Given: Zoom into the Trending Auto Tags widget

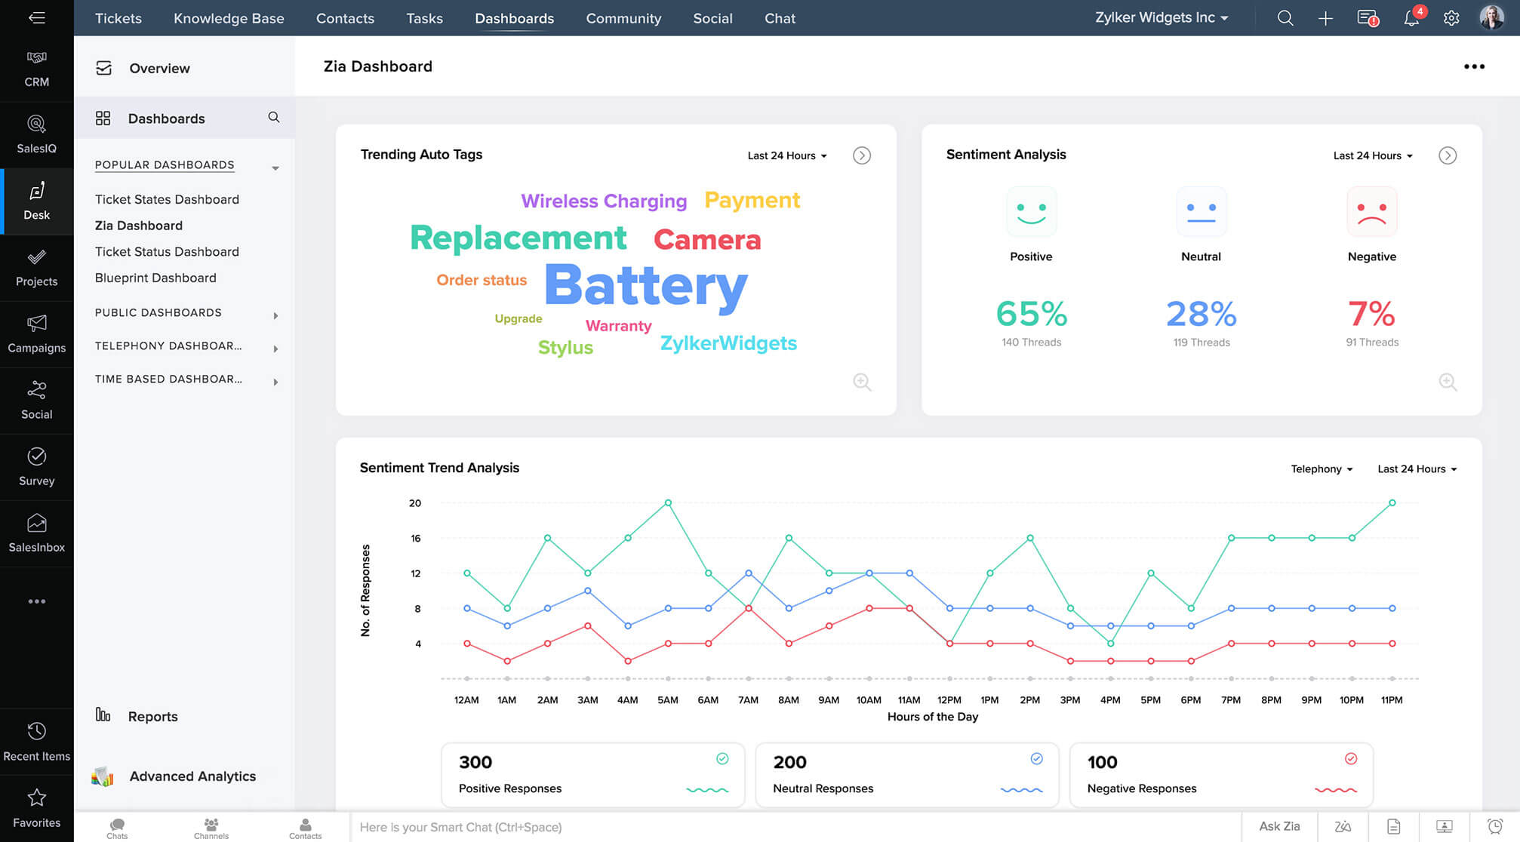Looking at the screenshot, I should point(862,382).
